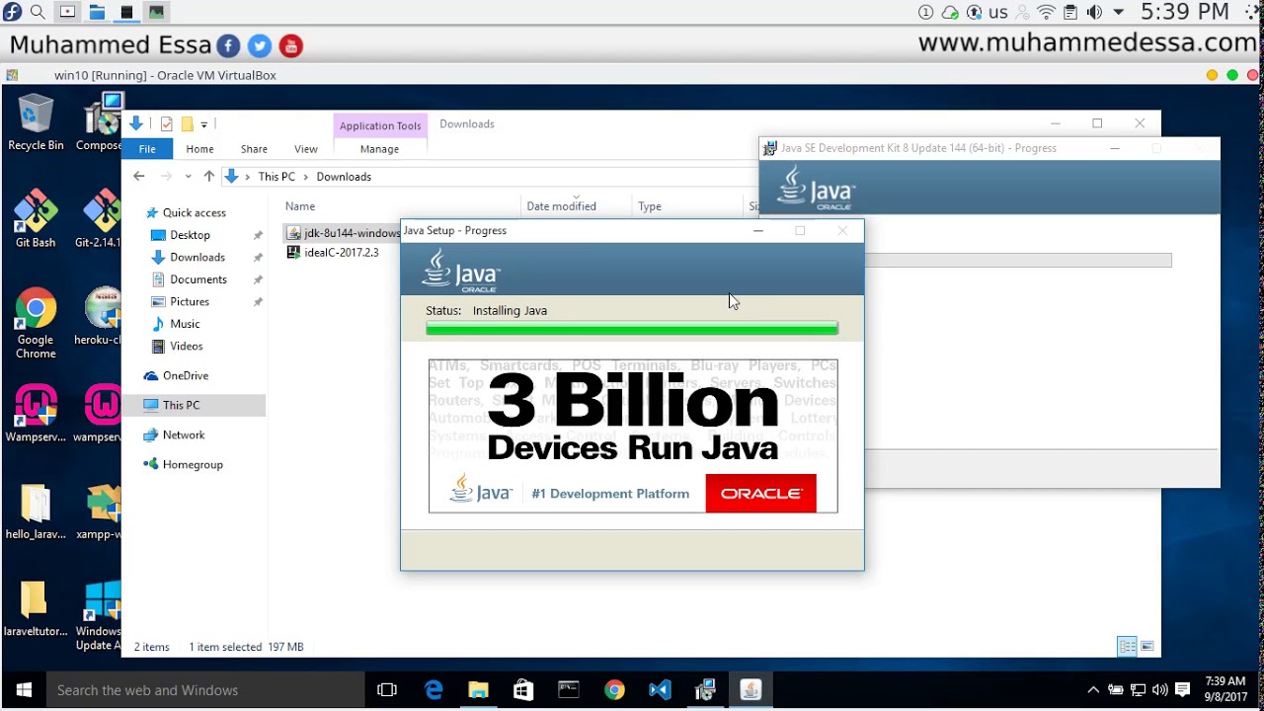Click host Wi-Fi icon in top panel
Screen dimensions: 1264x711
[x=1047, y=12]
